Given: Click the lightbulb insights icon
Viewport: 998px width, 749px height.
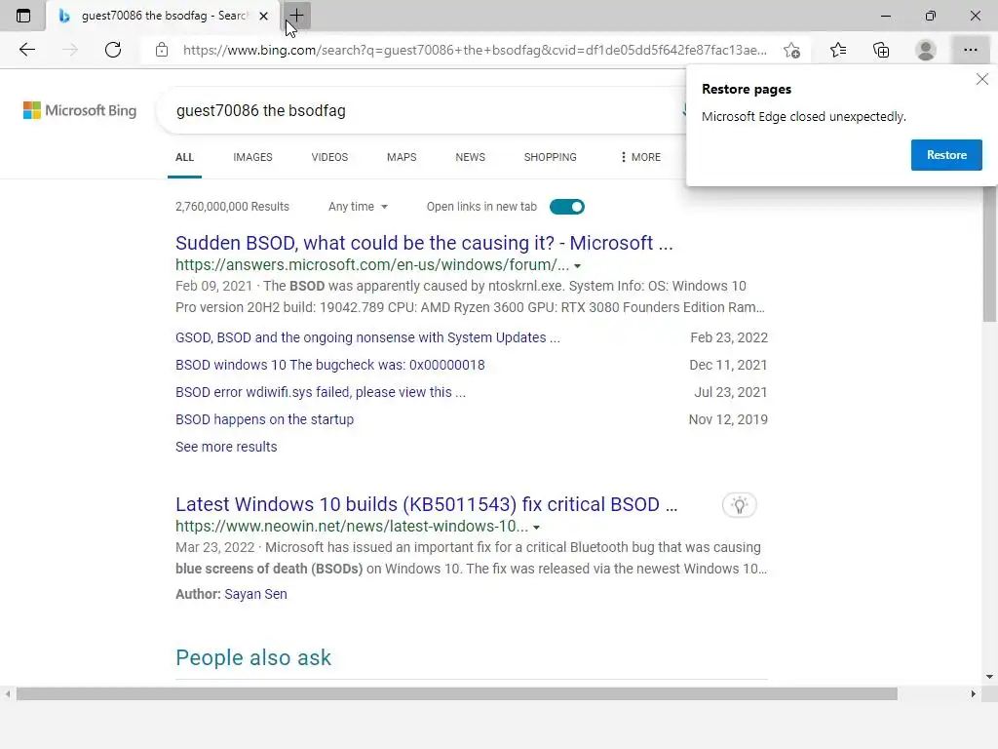Looking at the screenshot, I should [x=740, y=505].
